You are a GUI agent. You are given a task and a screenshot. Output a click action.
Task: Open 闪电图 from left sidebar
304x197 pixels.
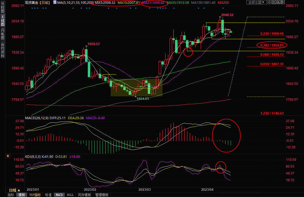pyautogui.click(x=2, y=34)
